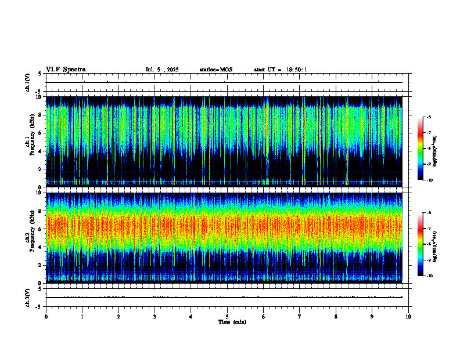460x355 pixels.
Task: Click the "4" kHz tick of ch.2 panel
Action: click(x=41, y=247)
